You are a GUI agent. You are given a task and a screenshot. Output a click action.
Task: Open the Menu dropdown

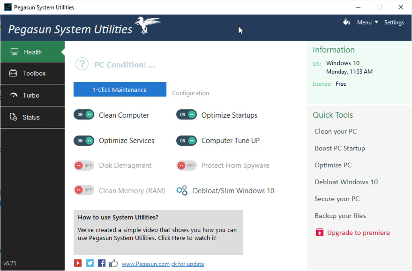[x=367, y=22]
